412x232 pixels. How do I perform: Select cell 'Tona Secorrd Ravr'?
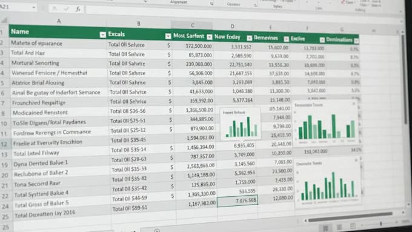[37, 184]
